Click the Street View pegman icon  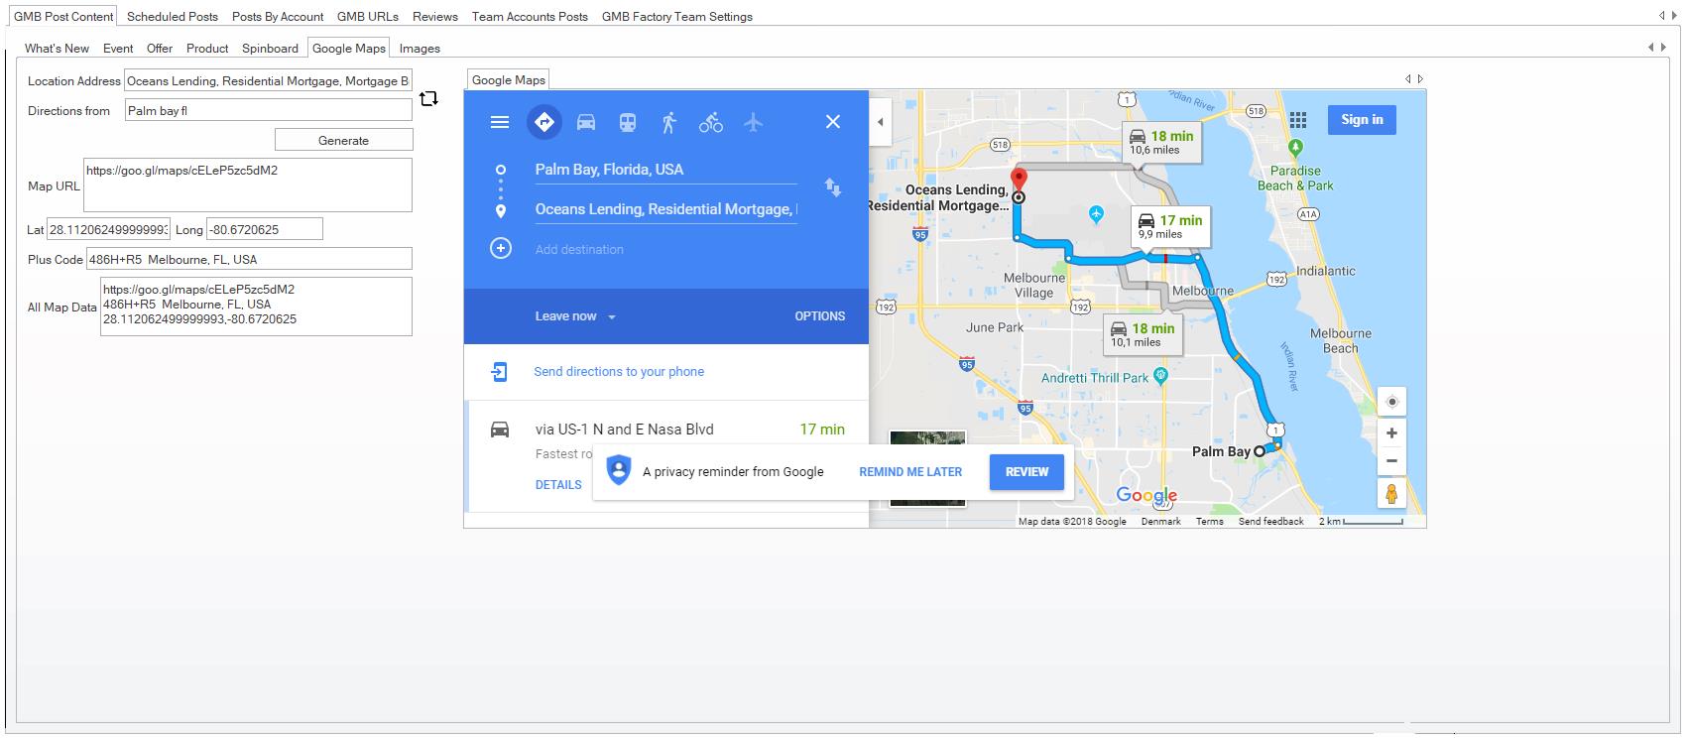[1391, 494]
